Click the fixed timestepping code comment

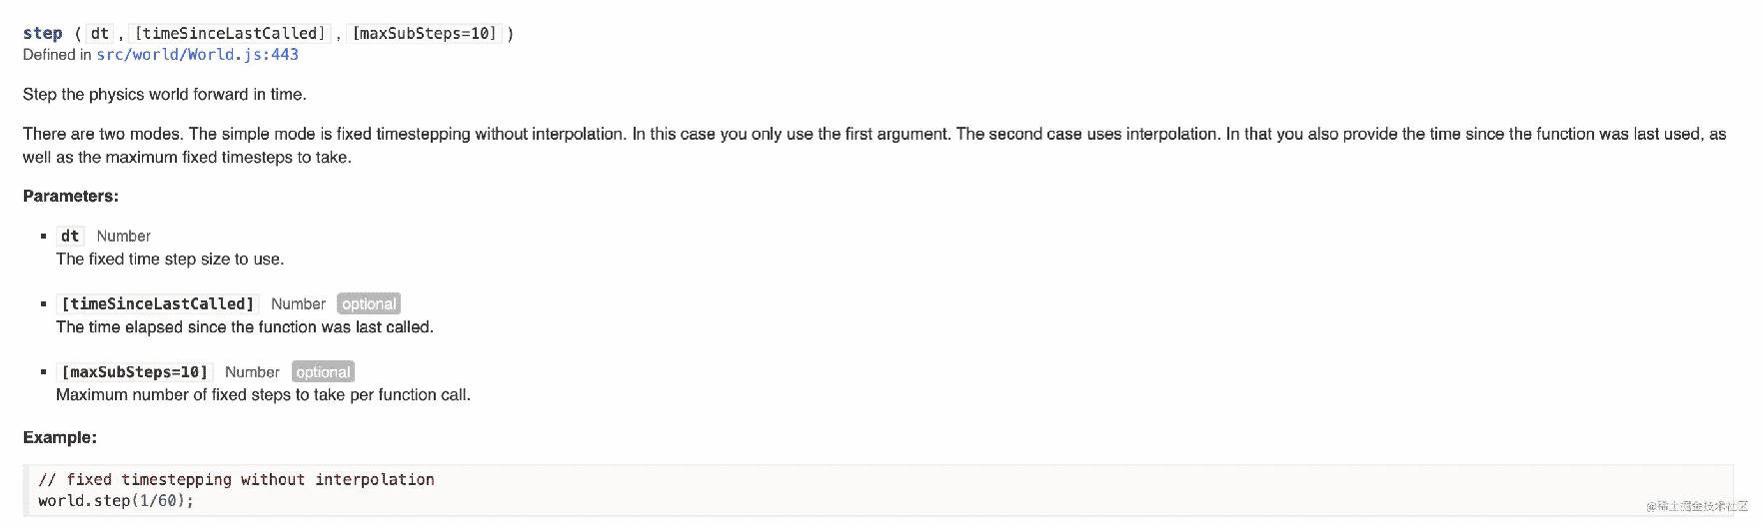tap(236, 479)
